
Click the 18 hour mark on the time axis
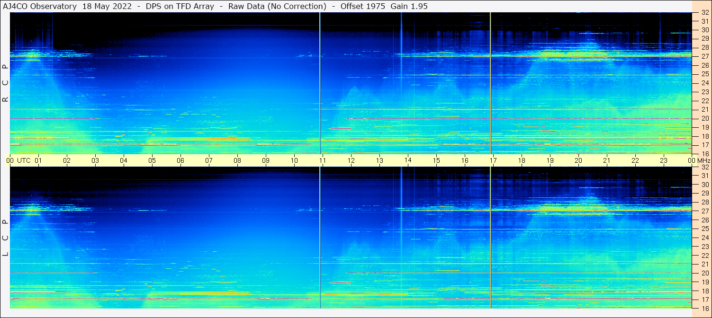(522, 160)
